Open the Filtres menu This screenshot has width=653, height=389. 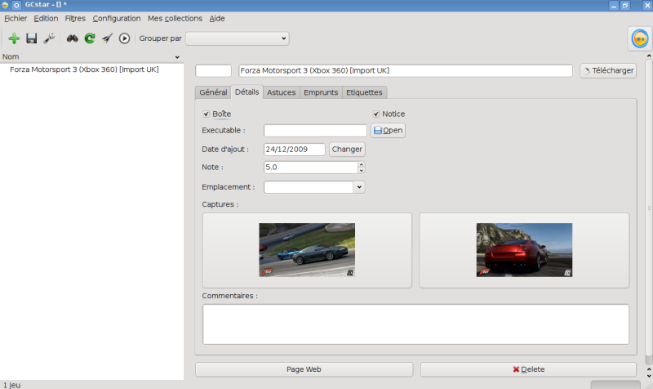tap(75, 18)
